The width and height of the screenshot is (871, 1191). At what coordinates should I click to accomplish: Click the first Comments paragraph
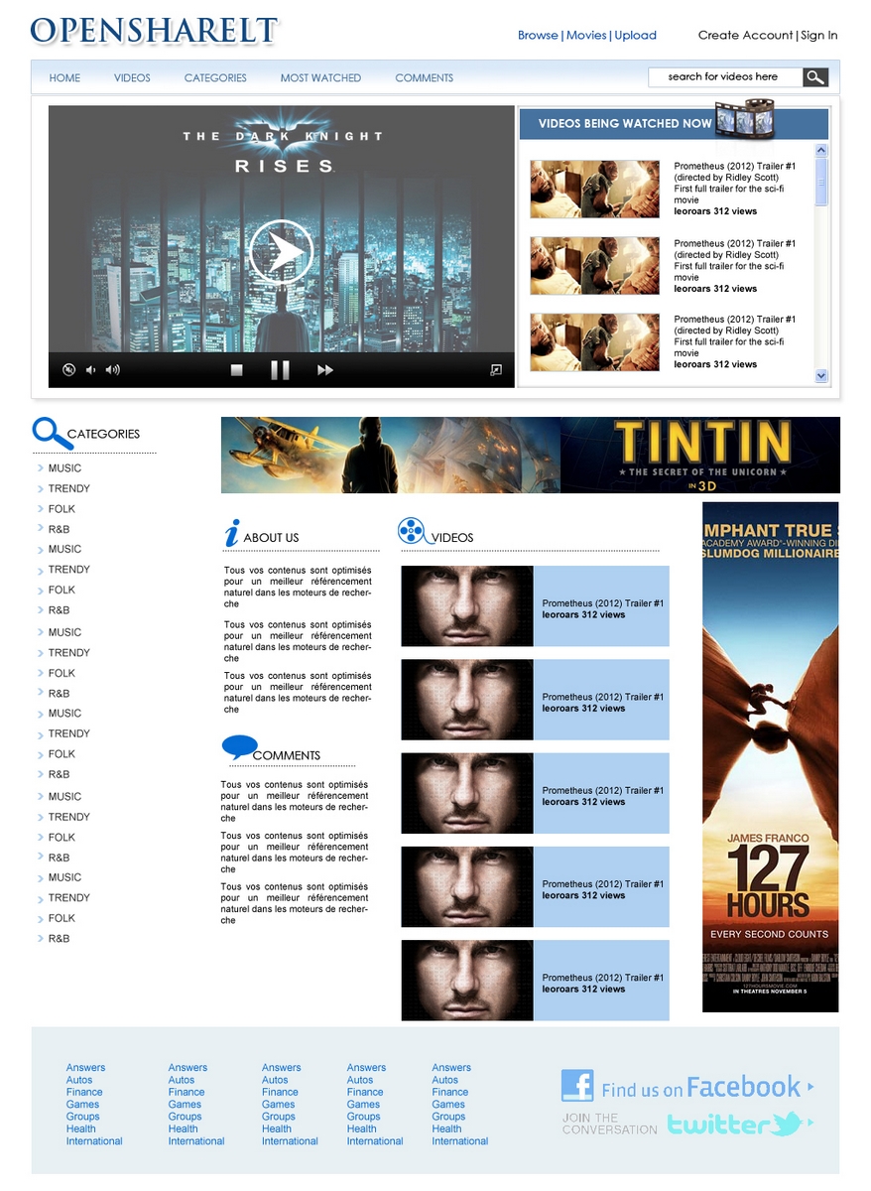click(x=295, y=802)
